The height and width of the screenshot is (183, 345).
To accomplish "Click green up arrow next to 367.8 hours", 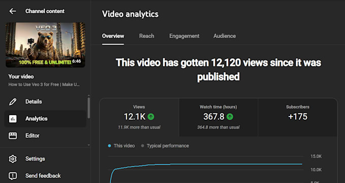I will tap(230, 117).
